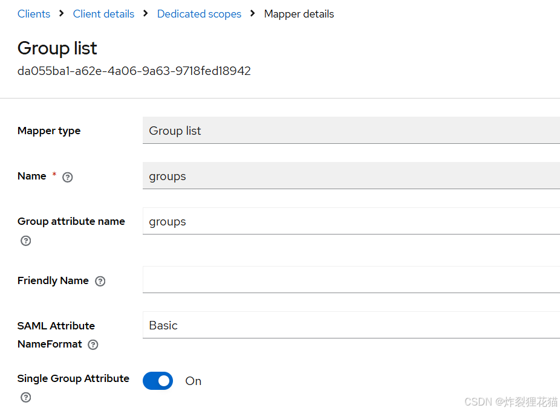
Task: Click the disabled Name field containing groups
Action: point(351,176)
